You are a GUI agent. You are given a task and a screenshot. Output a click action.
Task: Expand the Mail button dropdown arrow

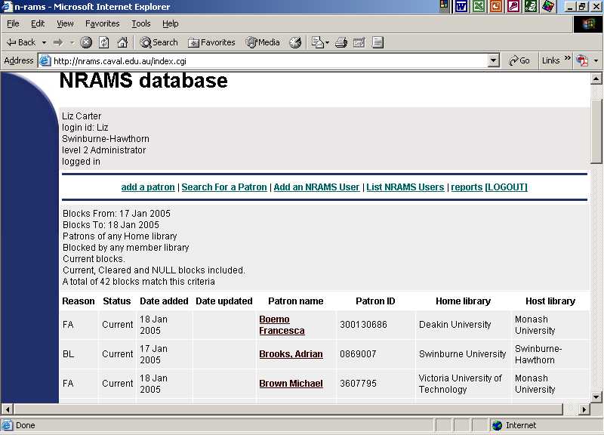coord(328,42)
